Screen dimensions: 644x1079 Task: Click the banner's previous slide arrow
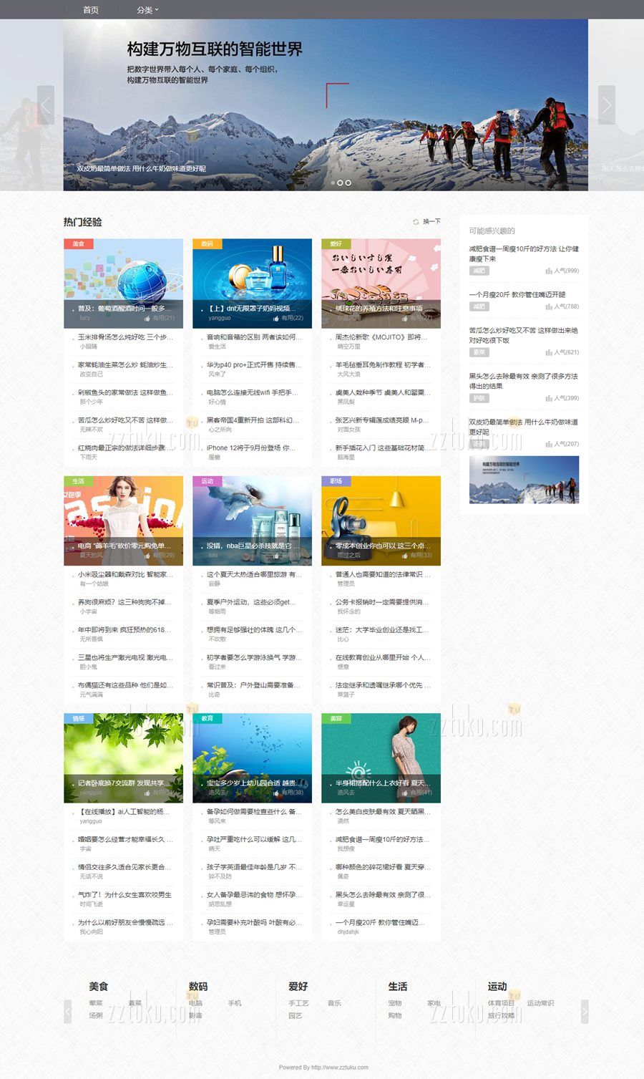pos(46,105)
